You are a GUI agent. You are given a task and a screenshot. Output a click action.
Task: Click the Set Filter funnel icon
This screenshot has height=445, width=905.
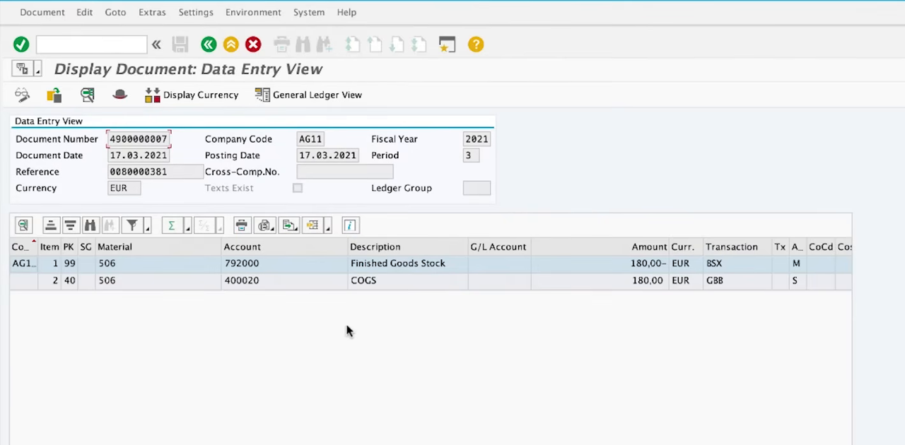coord(132,225)
